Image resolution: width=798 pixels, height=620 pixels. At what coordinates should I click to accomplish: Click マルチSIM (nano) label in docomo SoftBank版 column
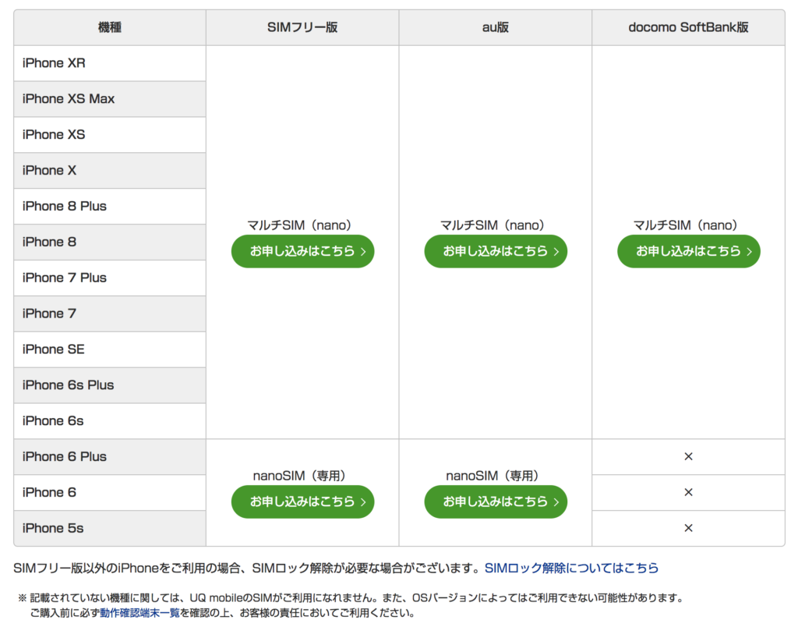click(685, 225)
